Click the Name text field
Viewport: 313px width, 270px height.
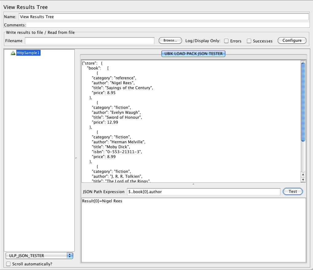click(x=163, y=17)
